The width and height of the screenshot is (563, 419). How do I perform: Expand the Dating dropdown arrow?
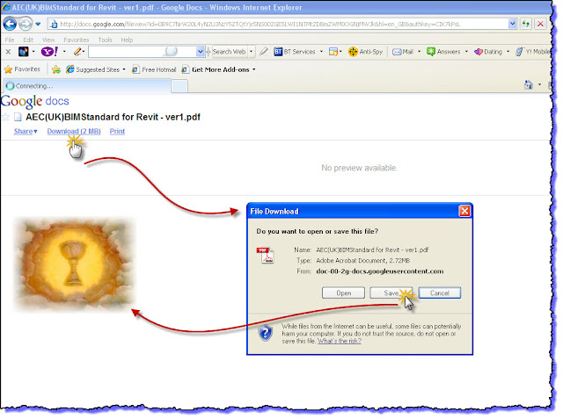click(x=508, y=52)
